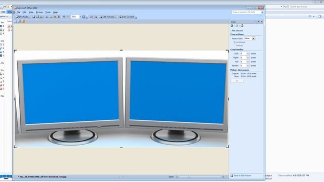Open the Crop task pane dropdown arrow
The image size is (324, 182).
point(259,22)
